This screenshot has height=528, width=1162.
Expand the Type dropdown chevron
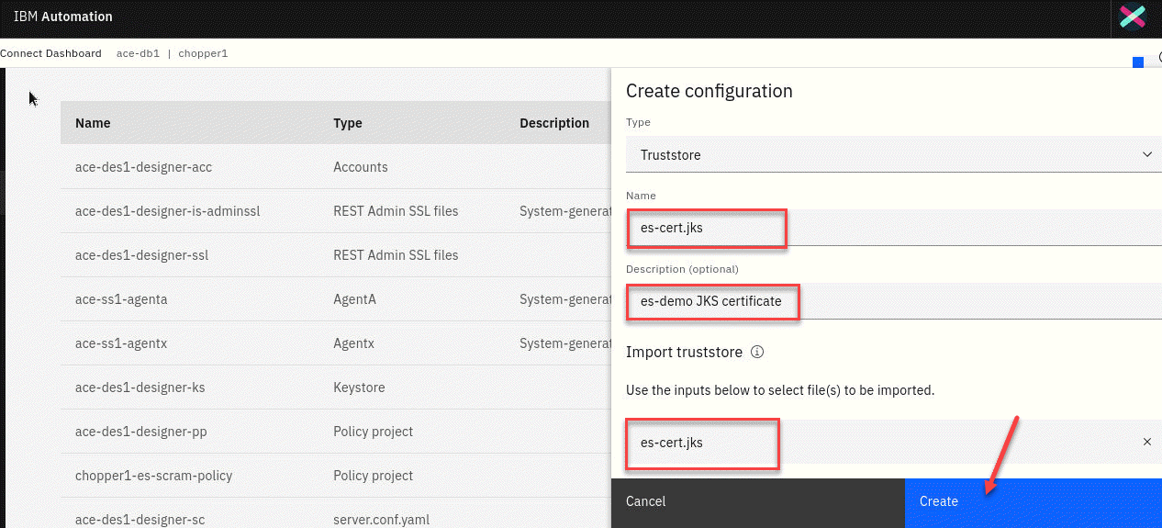click(x=1146, y=155)
